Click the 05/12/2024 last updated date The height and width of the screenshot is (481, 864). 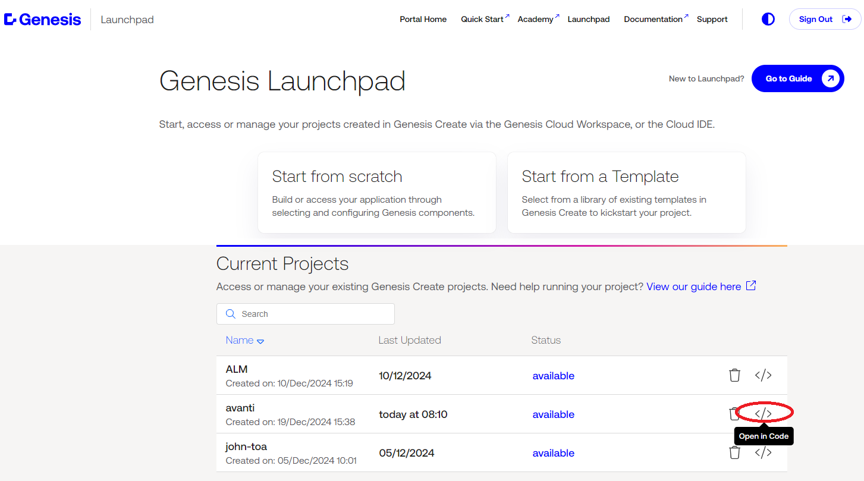point(407,453)
